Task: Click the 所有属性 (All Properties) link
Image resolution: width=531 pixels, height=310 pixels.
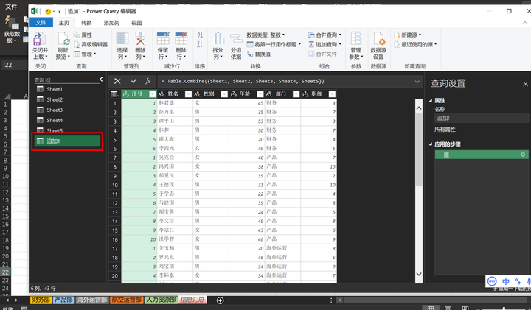Action: coord(445,130)
